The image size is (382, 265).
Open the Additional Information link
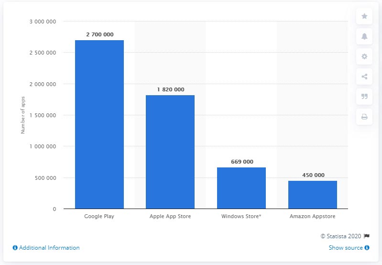click(49, 248)
